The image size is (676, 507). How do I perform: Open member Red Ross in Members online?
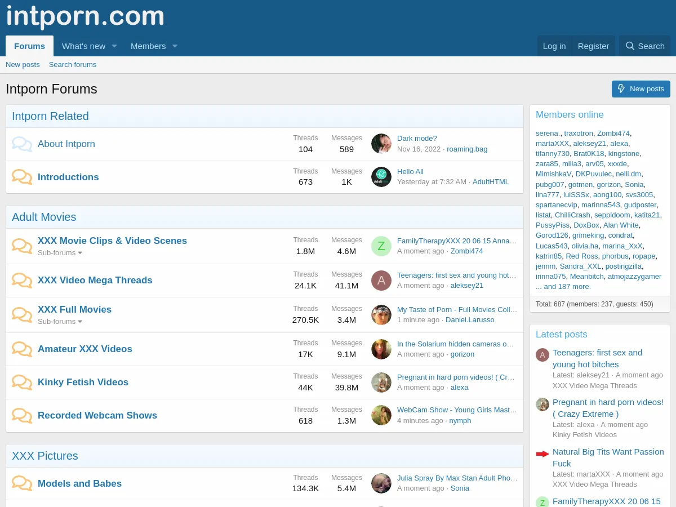pos(582,256)
